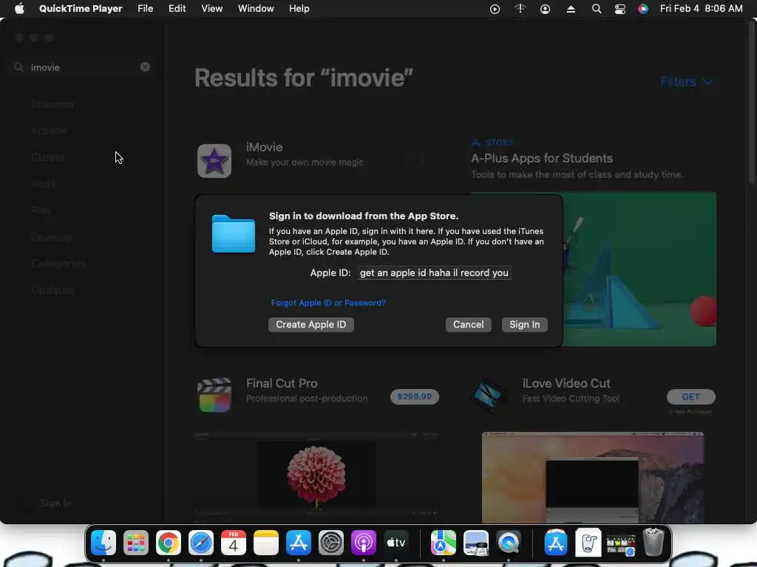
Task: Open Spotlight search from menu bar
Action: 597,9
